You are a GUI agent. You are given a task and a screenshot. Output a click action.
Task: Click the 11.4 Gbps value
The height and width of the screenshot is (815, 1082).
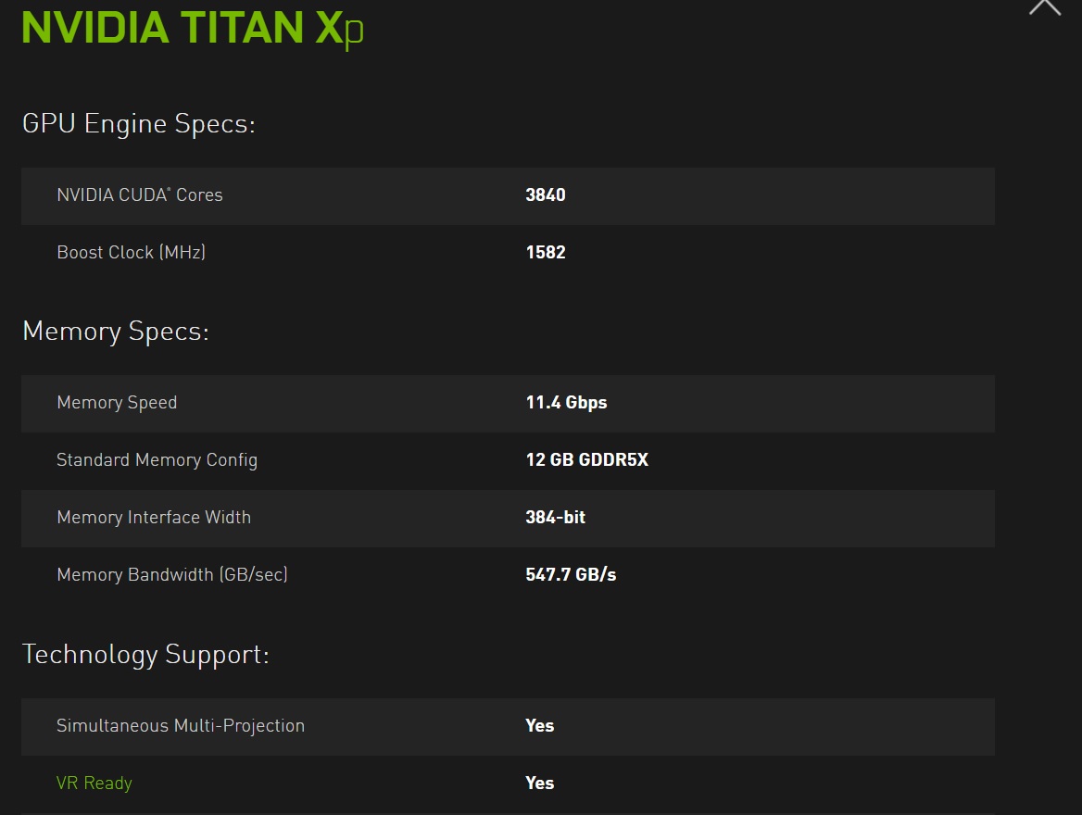point(566,403)
